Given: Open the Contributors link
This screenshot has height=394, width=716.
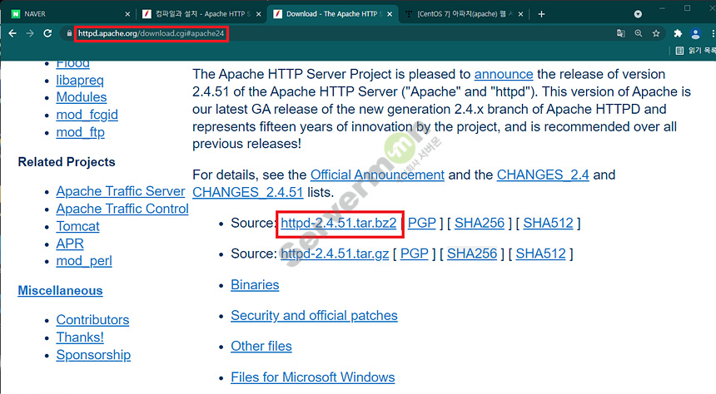Looking at the screenshot, I should click(92, 320).
